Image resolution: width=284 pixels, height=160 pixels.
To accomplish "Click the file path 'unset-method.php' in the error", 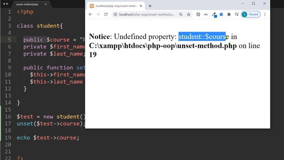I will click(x=207, y=46).
